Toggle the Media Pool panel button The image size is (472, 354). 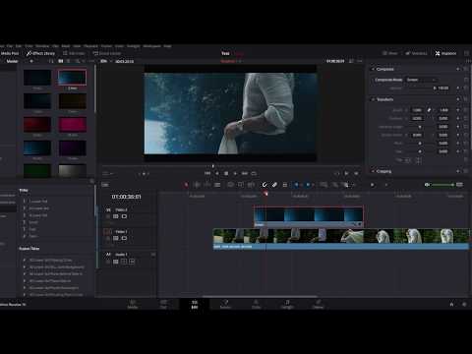(x=10, y=53)
